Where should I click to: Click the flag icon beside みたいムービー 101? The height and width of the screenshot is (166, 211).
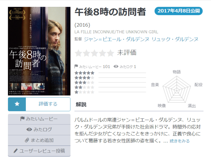(76, 66)
